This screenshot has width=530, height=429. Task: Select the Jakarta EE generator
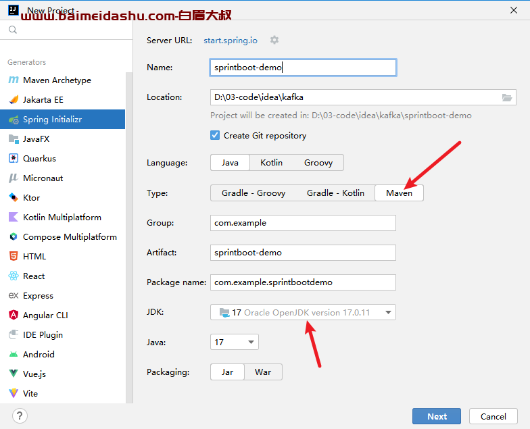(x=62, y=100)
